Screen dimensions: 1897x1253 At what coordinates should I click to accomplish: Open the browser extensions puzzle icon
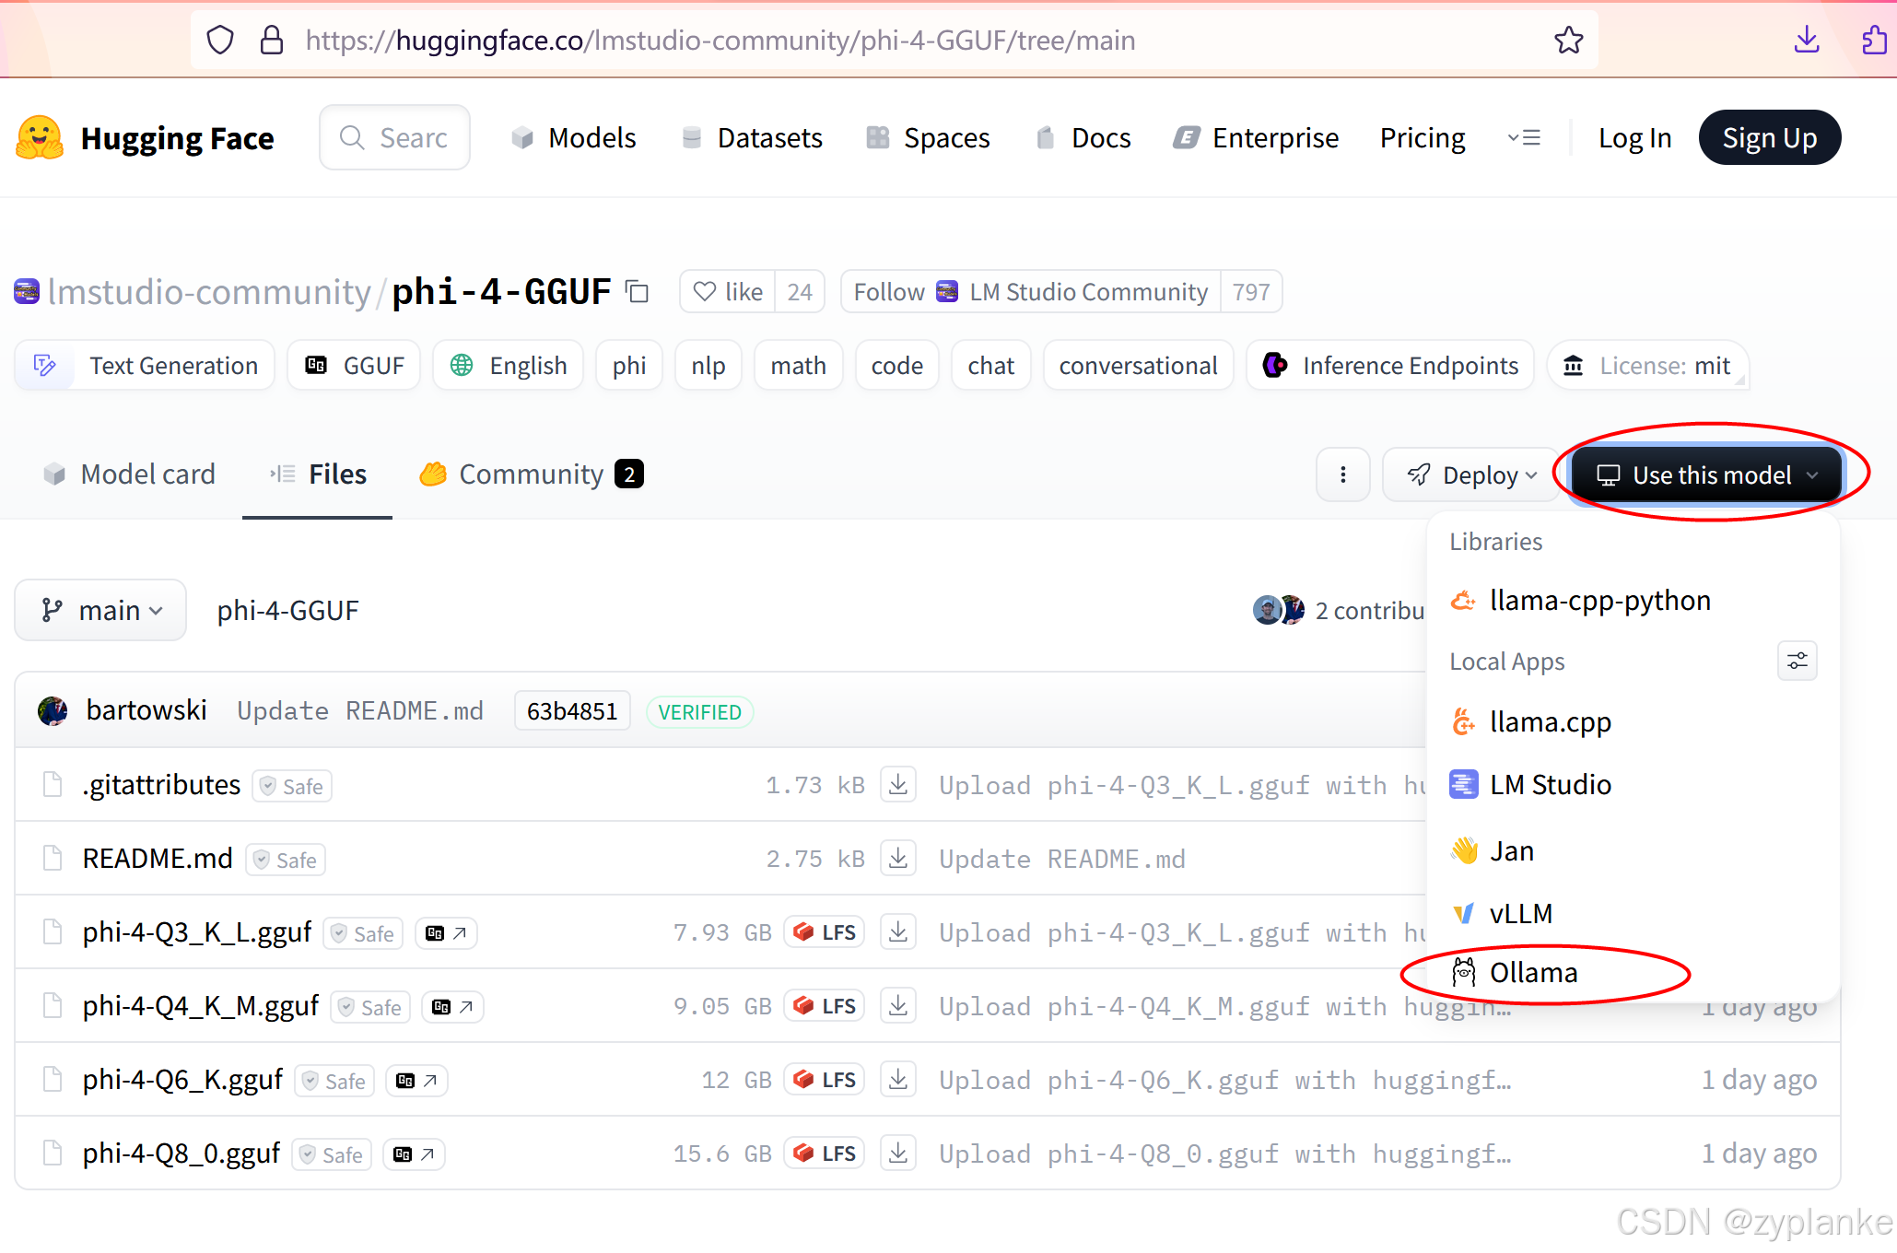point(1874,41)
